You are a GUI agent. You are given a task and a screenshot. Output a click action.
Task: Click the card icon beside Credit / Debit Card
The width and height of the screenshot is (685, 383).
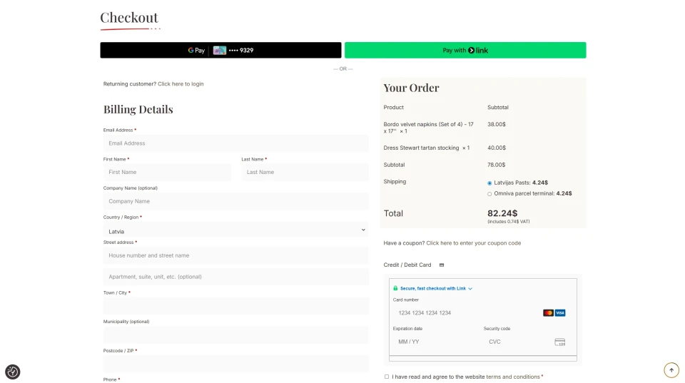point(442,265)
